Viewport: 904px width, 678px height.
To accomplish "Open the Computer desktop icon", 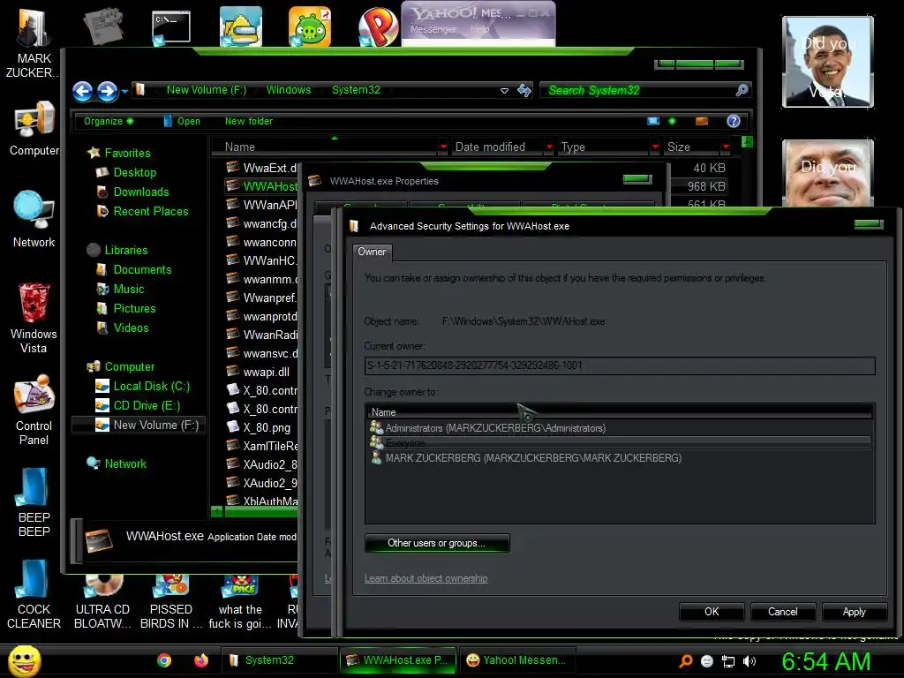I will coord(34,128).
